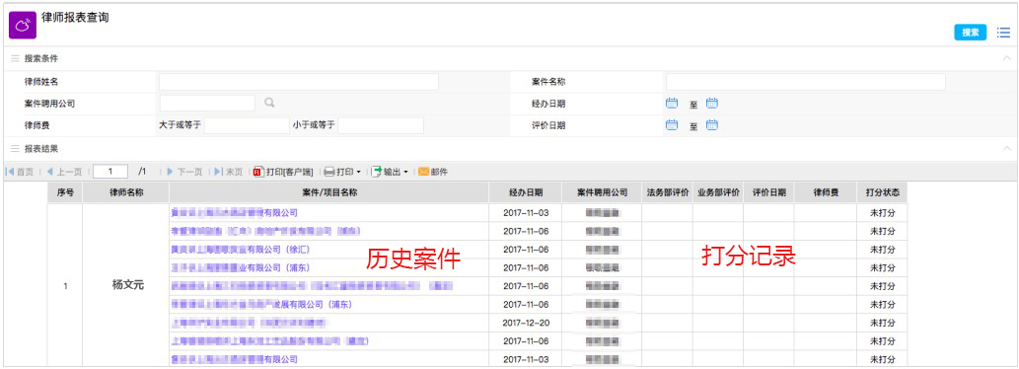
Task: Open the 输出 export dropdown
Action: pos(390,172)
